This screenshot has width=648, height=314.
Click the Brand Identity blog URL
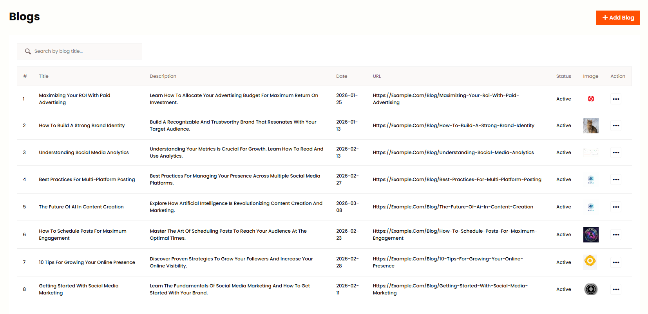[453, 126]
